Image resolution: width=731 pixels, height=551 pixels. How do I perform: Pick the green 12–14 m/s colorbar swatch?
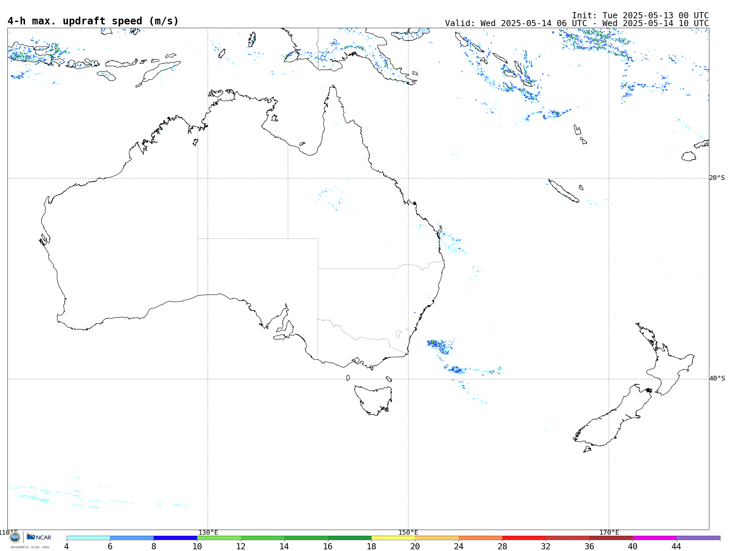263,538
